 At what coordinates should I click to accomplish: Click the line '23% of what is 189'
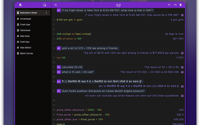tap(69, 39)
